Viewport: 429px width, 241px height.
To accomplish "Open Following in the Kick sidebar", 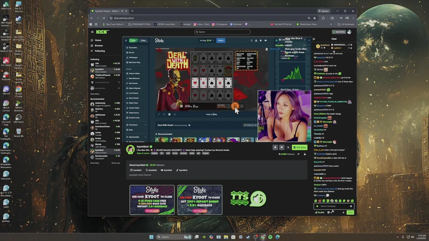I will [x=98, y=51].
